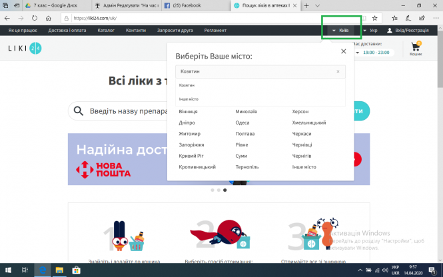Open the shopping cart Кошик icon
This screenshot has height=277, width=443.
click(x=416, y=49)
